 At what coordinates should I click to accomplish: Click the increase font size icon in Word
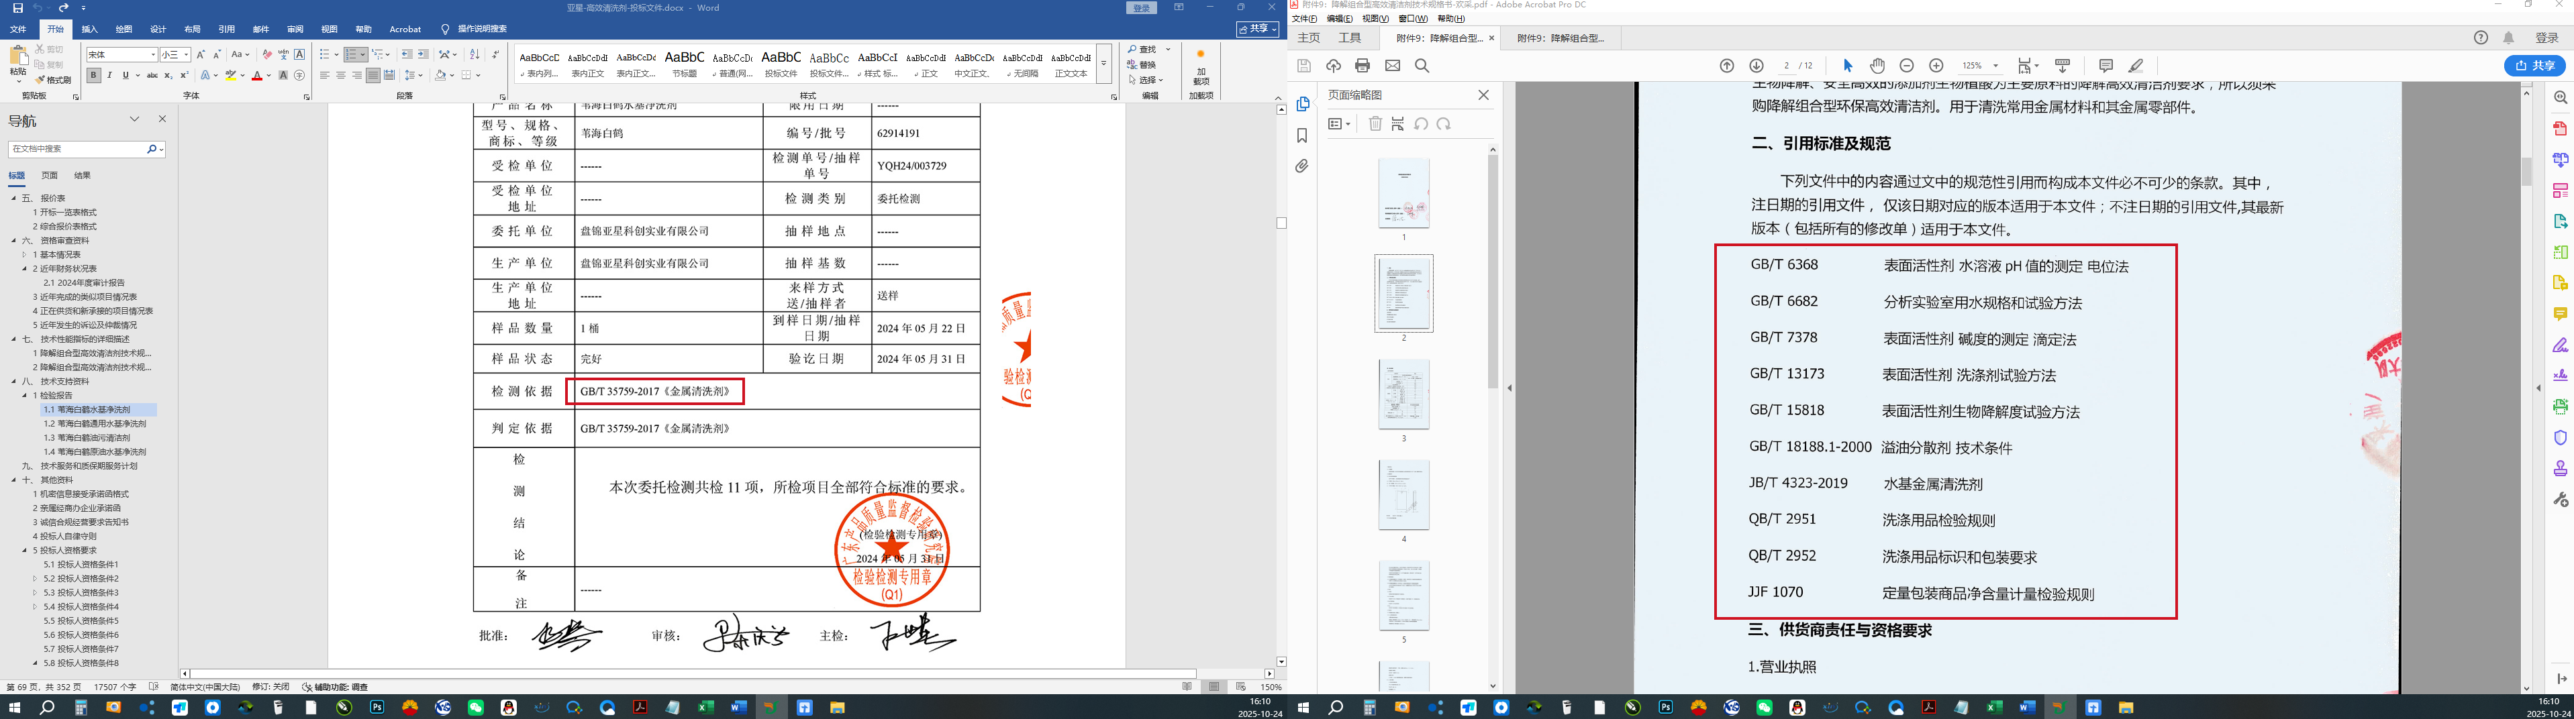click(x=201, y=55)
